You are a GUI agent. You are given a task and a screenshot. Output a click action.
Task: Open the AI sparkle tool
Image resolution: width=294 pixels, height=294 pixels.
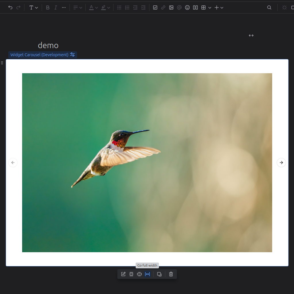[285, 7]
